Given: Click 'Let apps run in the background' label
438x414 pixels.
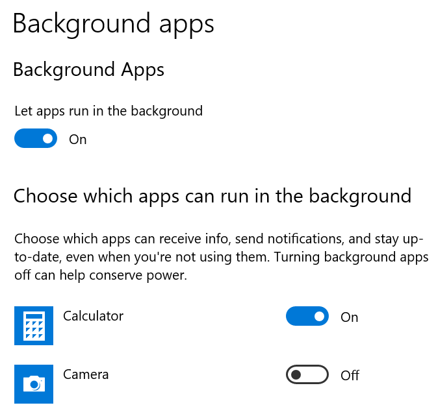Looking at the screenshot, I should [109, 112].
